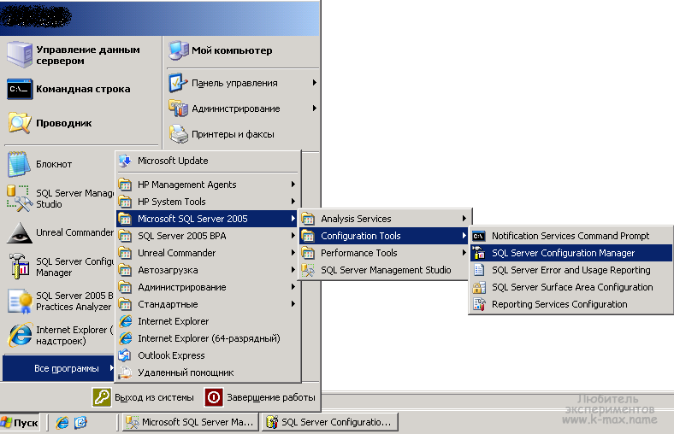Launch Reporting Services Configuration
Image resolution: width=674 pixels, height=434 pixels.
point(571,304)
